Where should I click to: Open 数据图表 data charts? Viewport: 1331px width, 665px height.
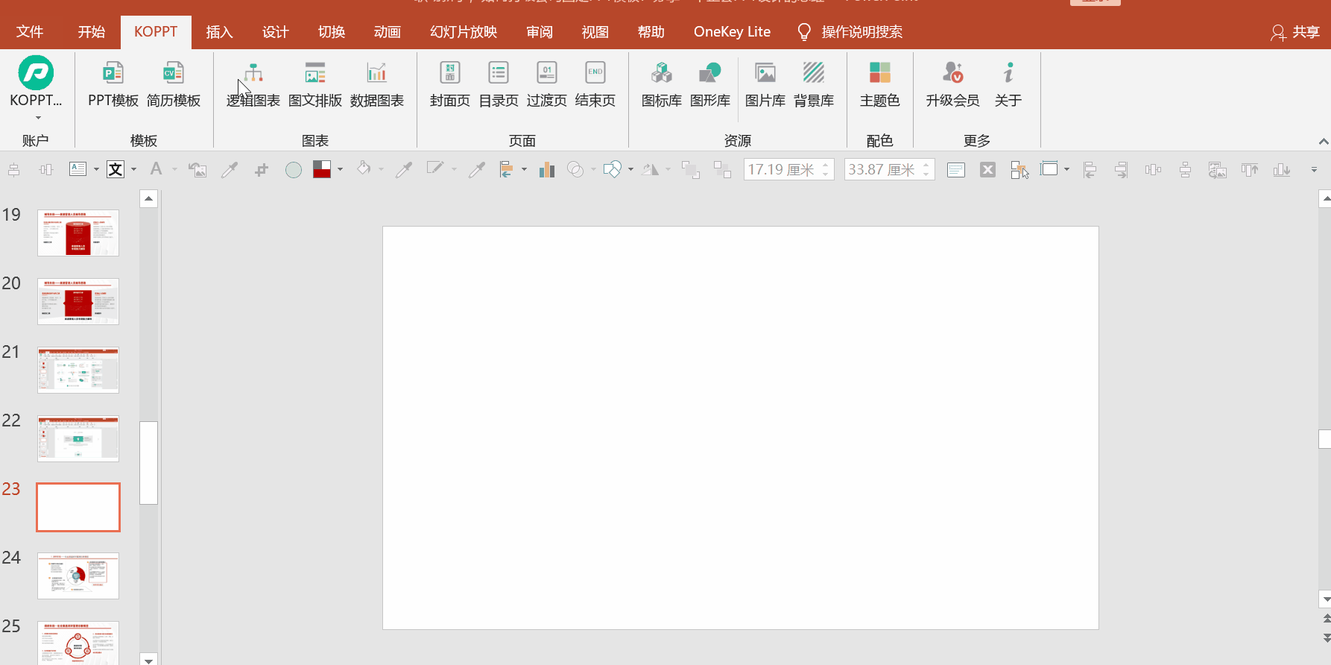pos(377,85)
